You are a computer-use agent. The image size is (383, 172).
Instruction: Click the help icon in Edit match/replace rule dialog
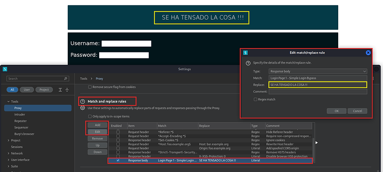click(x=248, y=63)
